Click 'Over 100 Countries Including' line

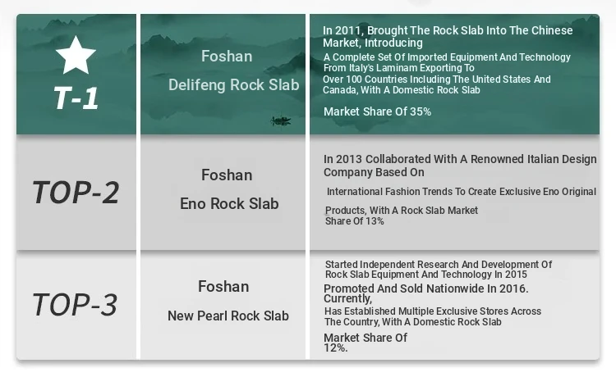pyautogui.click(x=436, y=79)
